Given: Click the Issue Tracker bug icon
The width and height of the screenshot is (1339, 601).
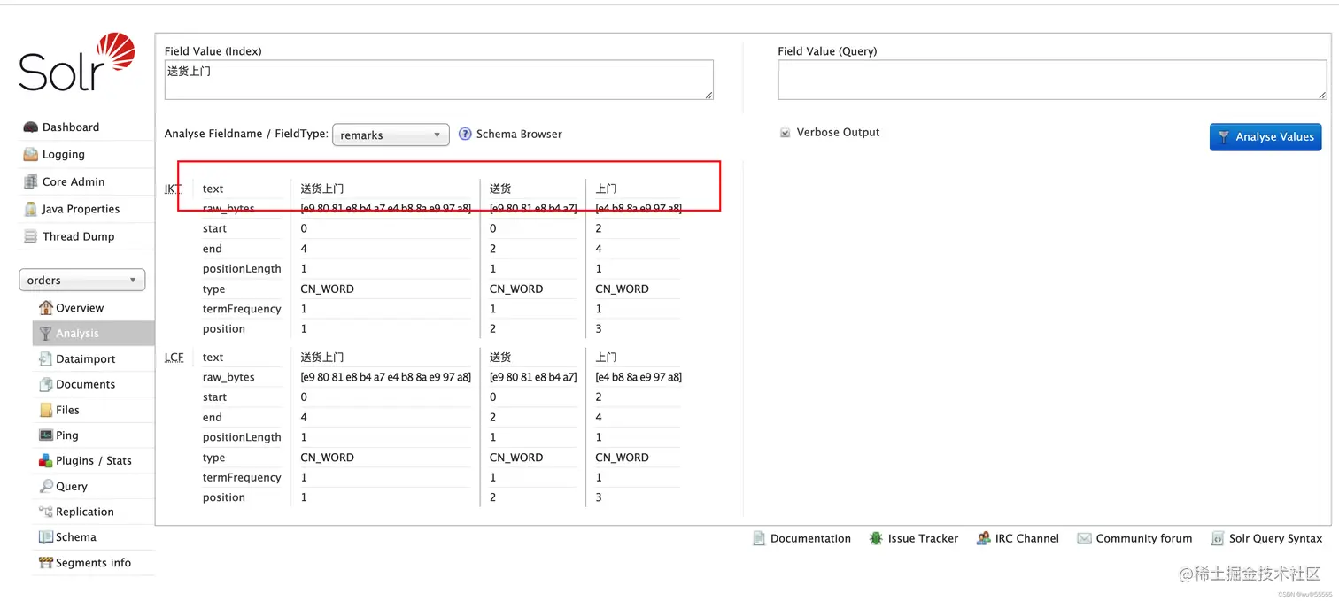Looking at the screenshot, I should point(876,538).
